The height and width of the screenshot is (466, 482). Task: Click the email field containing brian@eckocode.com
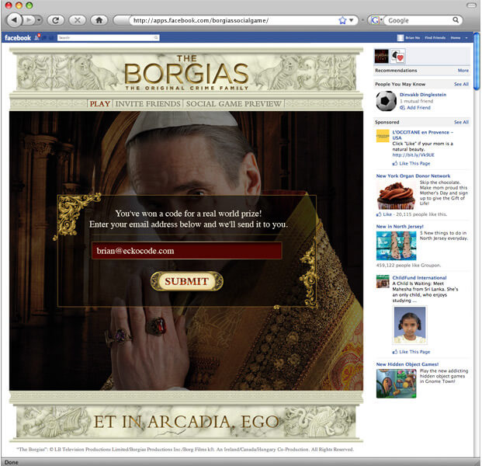tap(186, 251)
